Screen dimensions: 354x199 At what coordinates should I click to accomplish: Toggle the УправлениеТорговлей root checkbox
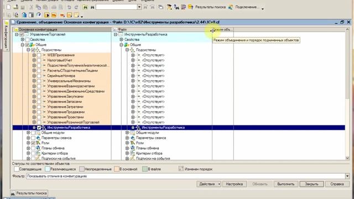coord(22,34)
